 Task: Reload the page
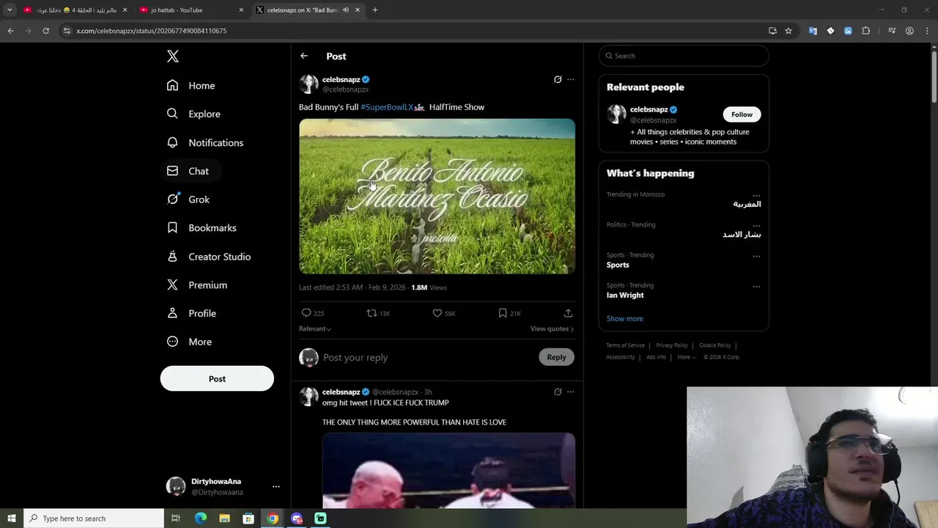[x=45, y=31]
